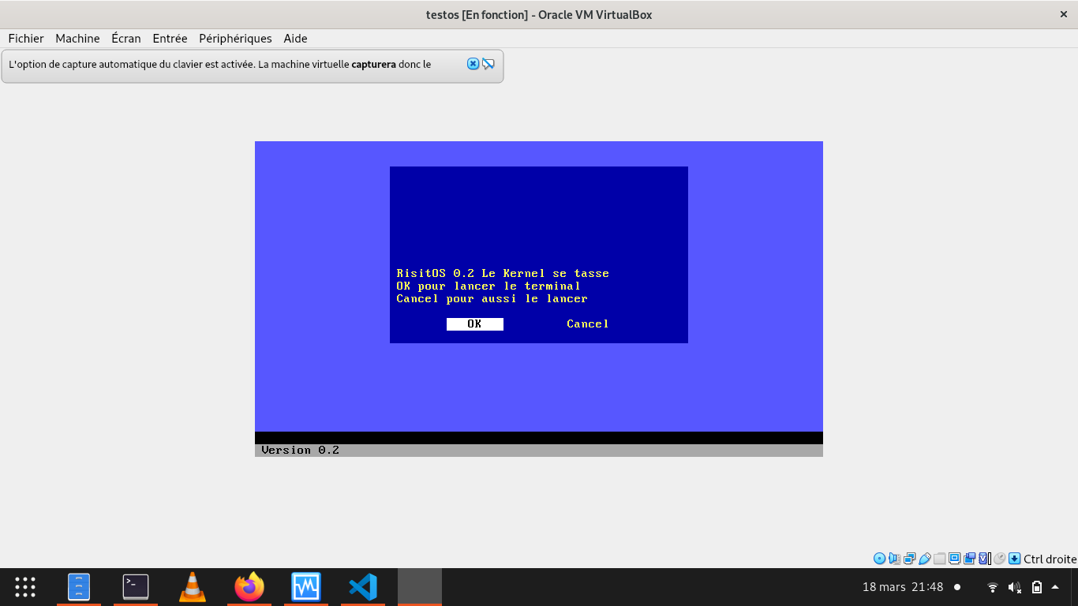Viewport: 1078px width, 606px height.
Task: Click the audio status indicator icon
Action: tap(893, 559)
